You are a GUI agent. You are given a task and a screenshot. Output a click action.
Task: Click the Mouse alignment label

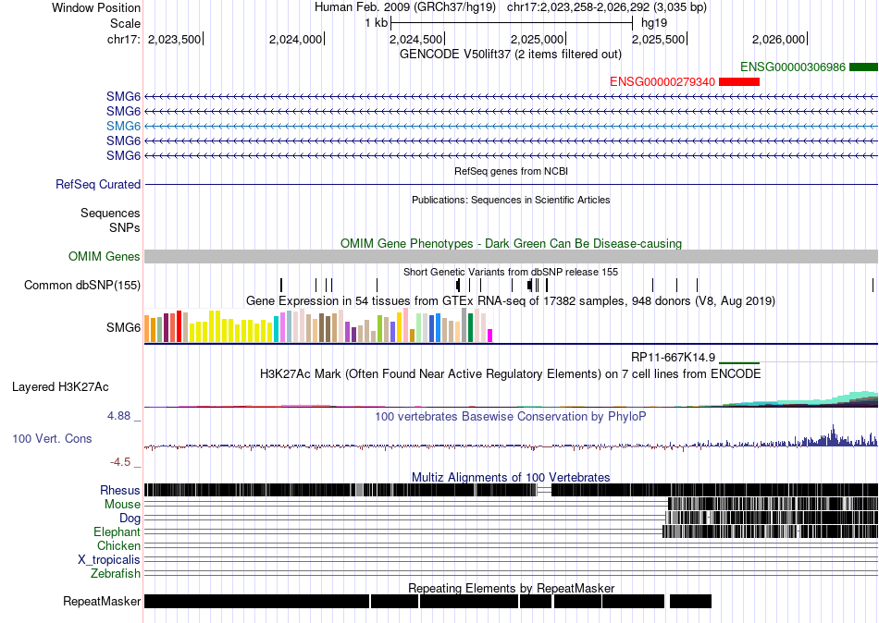point(122,505)
